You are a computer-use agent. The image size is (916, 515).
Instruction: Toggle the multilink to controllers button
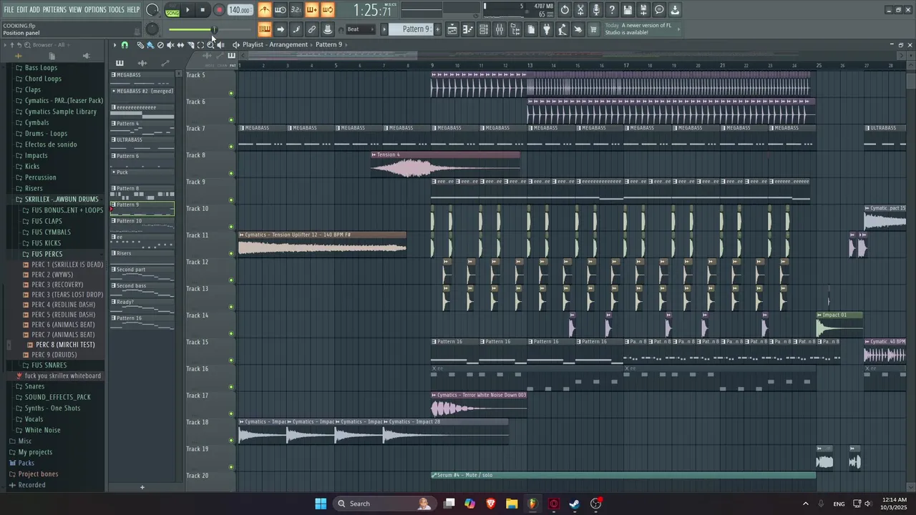coord(312,29)
